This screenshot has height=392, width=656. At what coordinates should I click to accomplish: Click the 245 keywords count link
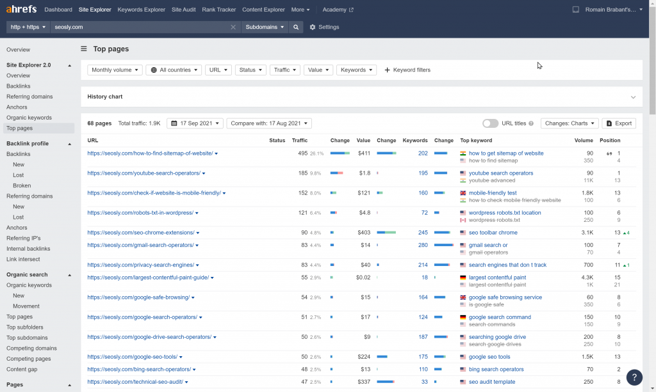(x=423, y=233)
